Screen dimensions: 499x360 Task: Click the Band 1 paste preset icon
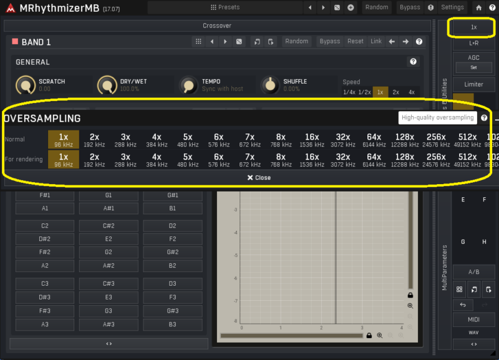tap(270, 42)
